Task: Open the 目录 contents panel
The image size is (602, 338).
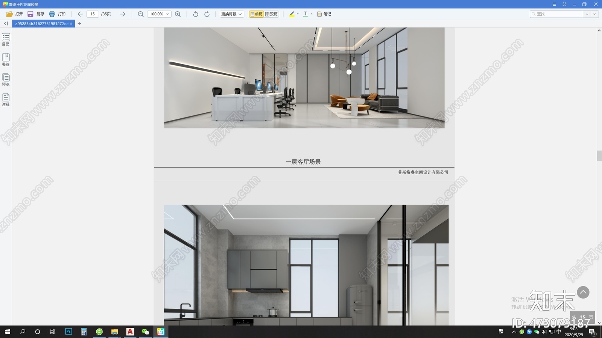Action: [x=6, y=40]
